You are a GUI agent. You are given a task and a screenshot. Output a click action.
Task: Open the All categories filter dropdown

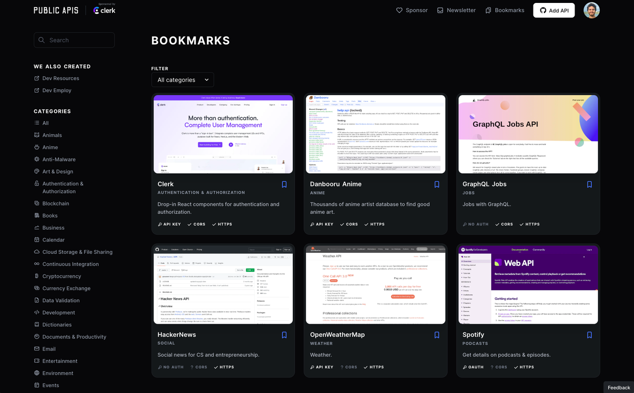(183, 80)
